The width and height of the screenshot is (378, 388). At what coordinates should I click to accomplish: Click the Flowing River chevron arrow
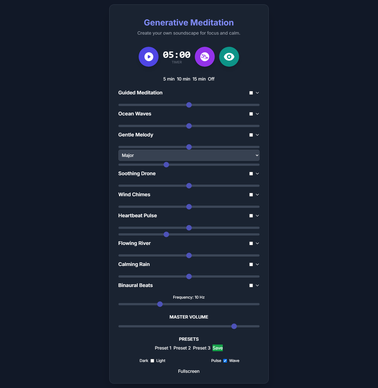tap(257, 244)
